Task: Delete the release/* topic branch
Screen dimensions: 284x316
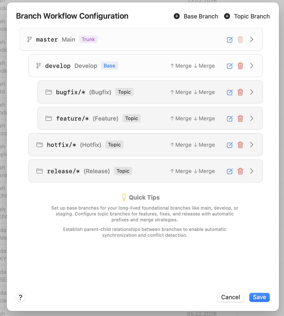Action: point(240,171)
